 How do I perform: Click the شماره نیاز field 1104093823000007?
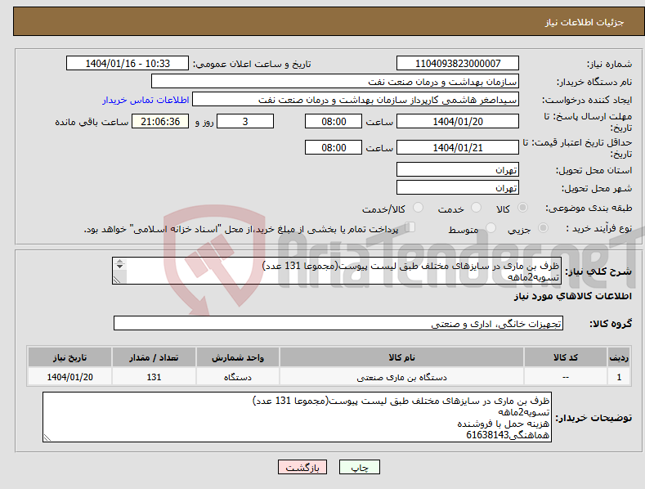coord(458,64)
